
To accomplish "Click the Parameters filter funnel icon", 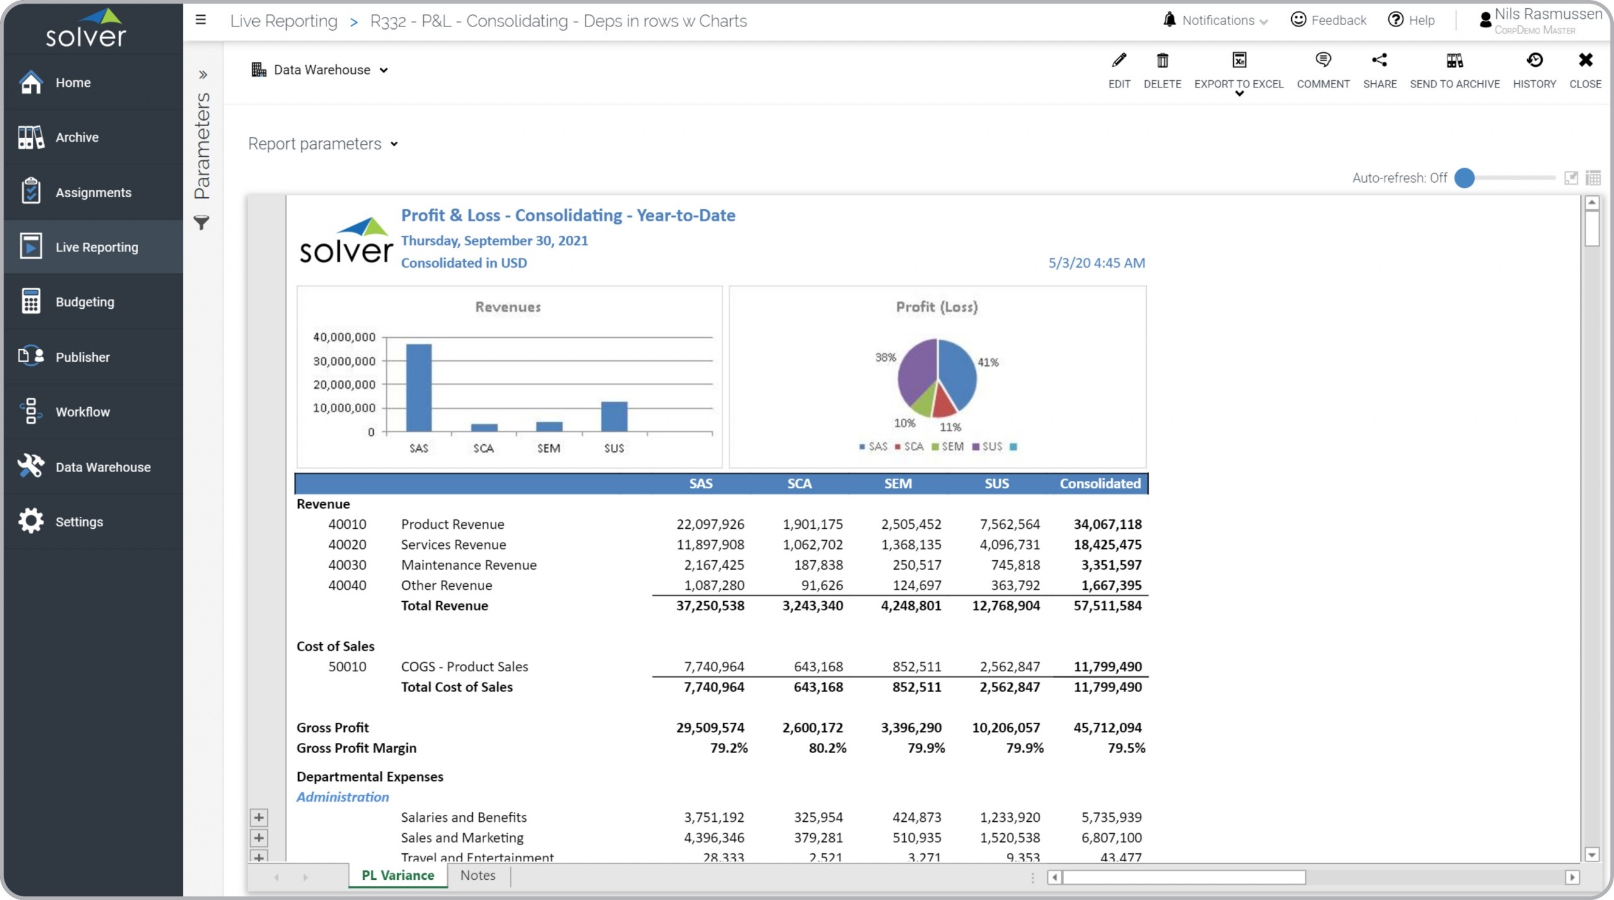I will [201, 222].
